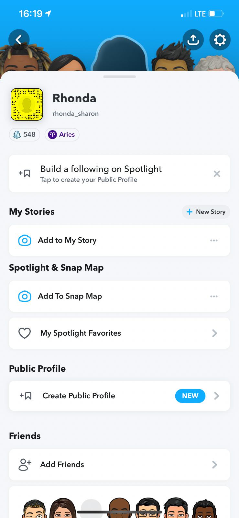Open more options for Add to My Story
This screenshot has height=518, width=239.
214,240
